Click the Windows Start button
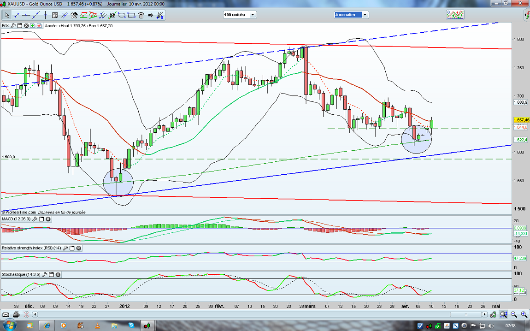Viewport: 530px width, 331px height. coord(10,325)
